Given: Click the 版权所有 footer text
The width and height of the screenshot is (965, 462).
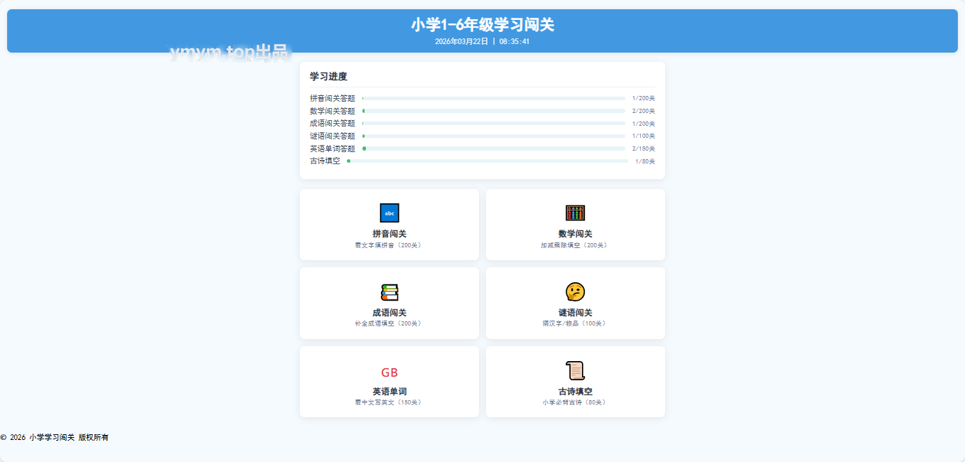Looking at the screenshot, I should point(94,438).
